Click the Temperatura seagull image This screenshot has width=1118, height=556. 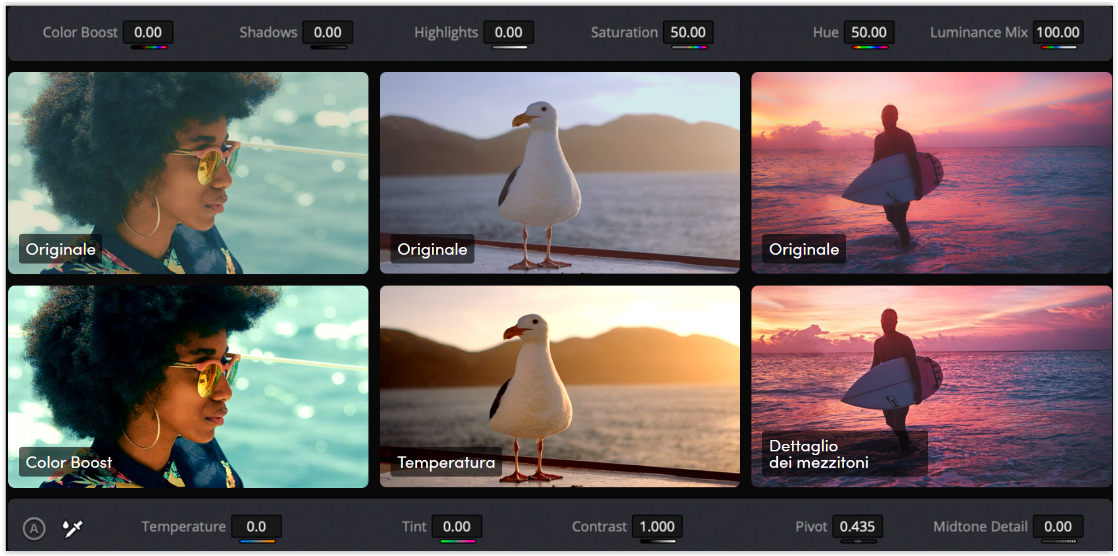(x=560, y=386)
